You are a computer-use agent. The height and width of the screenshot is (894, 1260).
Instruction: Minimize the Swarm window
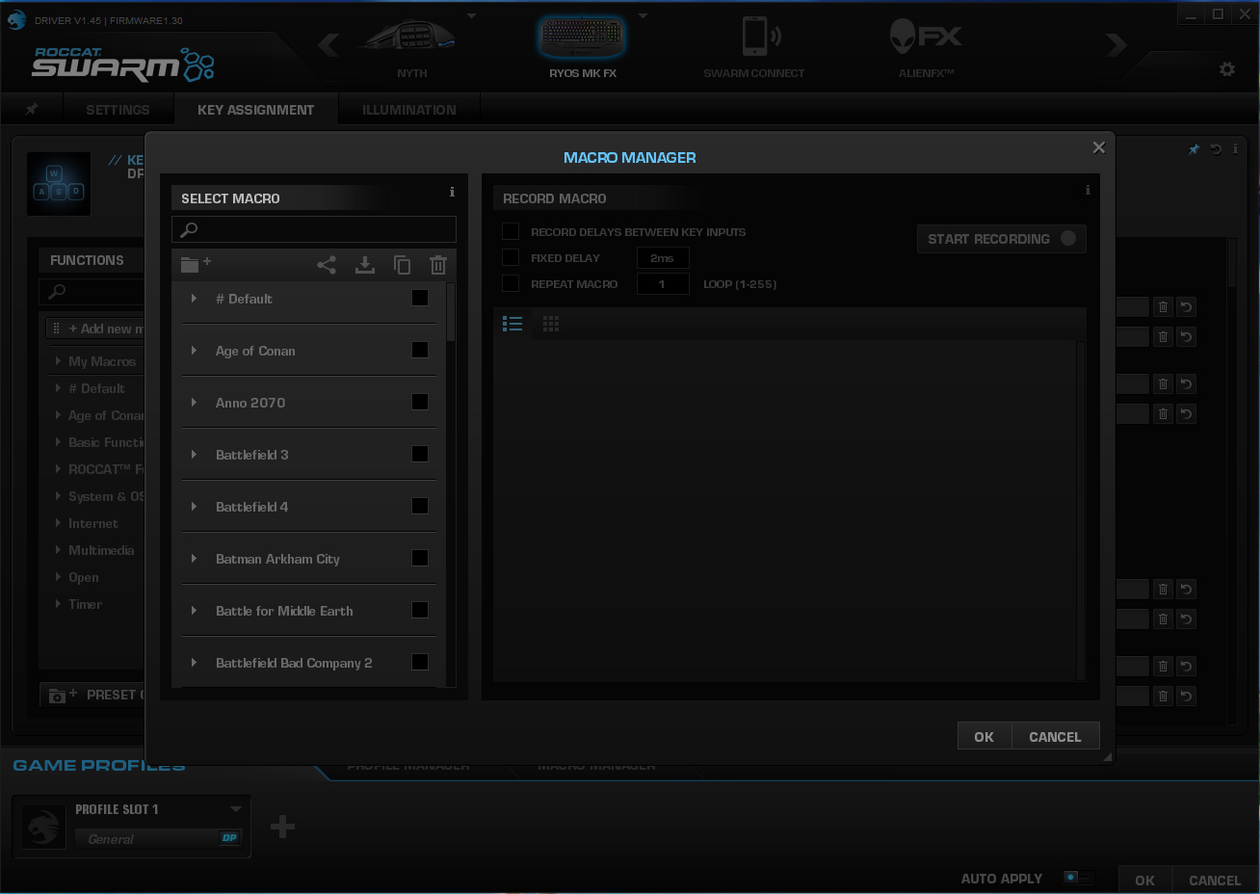1192,14
